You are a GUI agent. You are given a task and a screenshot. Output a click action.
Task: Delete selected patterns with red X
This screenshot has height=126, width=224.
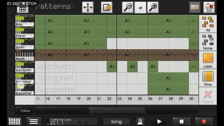point(208,96)
